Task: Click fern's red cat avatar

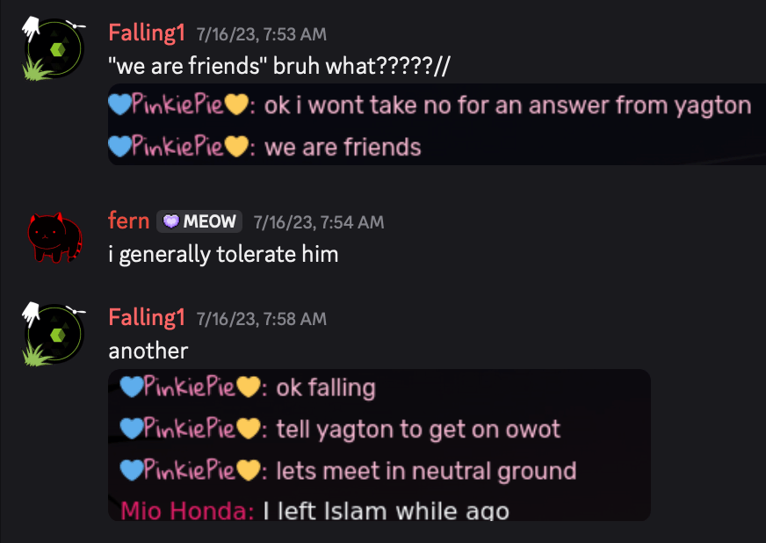Action: click(54, 237)
